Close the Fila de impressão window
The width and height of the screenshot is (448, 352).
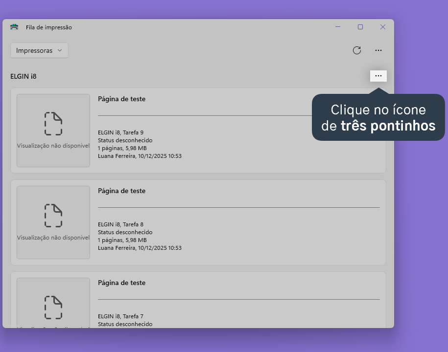point(383,27)
